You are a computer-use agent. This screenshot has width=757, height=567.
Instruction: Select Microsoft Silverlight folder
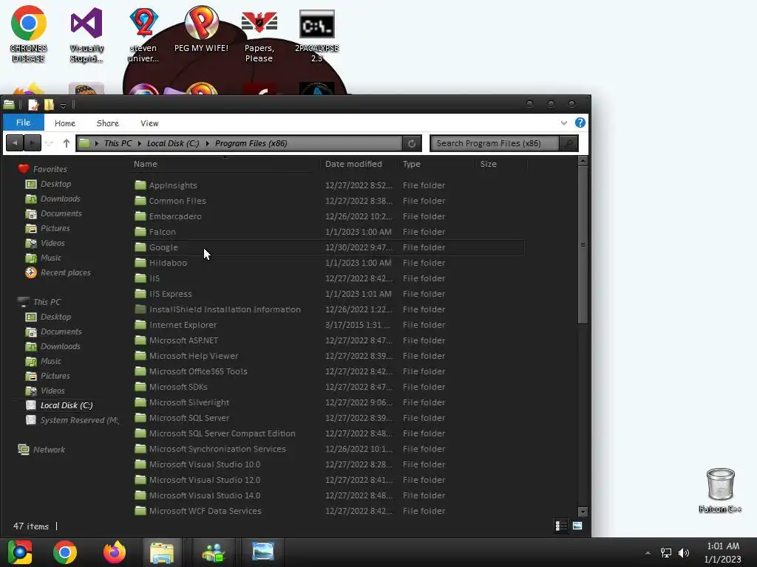click(328, 402)
